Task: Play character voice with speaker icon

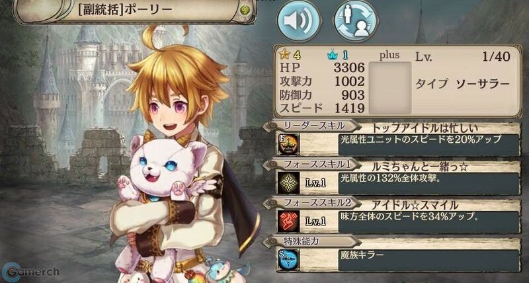Action: [299, 21]
